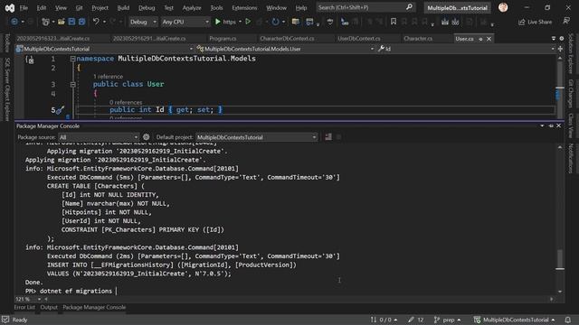Viewport: 579px width, 325px height.
Task: Click the 0 / 0 unpushed commits indicator
Action: click(x=384, y=320)
